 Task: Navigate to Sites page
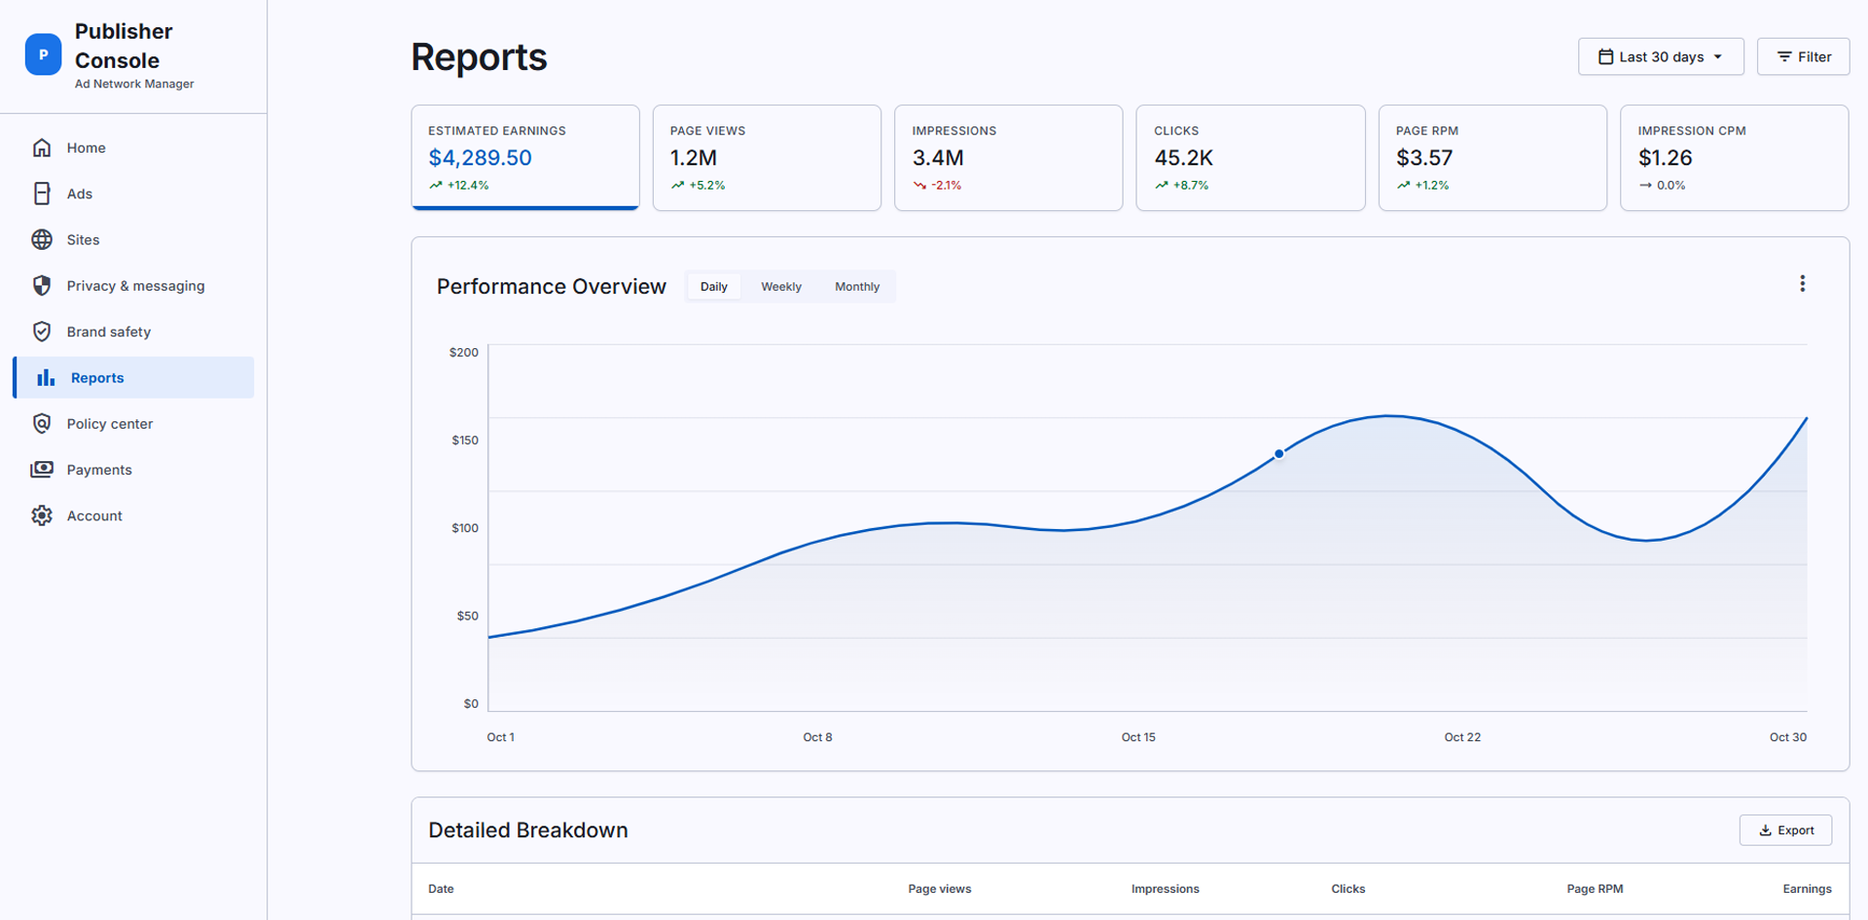[x=133, y=239]
